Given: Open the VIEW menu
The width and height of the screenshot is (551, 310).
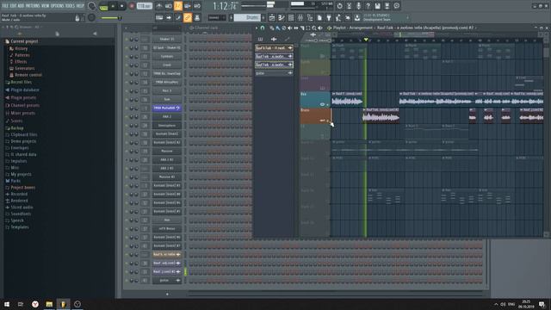Looking at the screenshot, I should click(46, 6).
